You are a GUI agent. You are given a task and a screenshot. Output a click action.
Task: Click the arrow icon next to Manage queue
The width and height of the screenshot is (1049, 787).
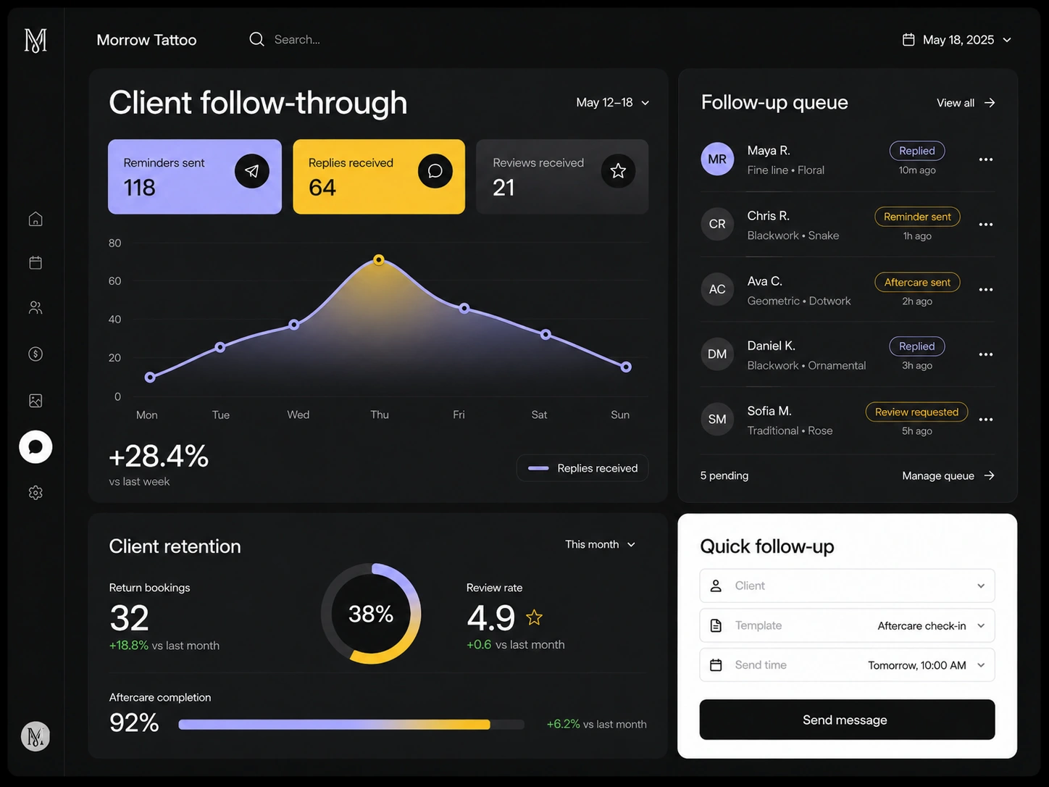(990, 475)
